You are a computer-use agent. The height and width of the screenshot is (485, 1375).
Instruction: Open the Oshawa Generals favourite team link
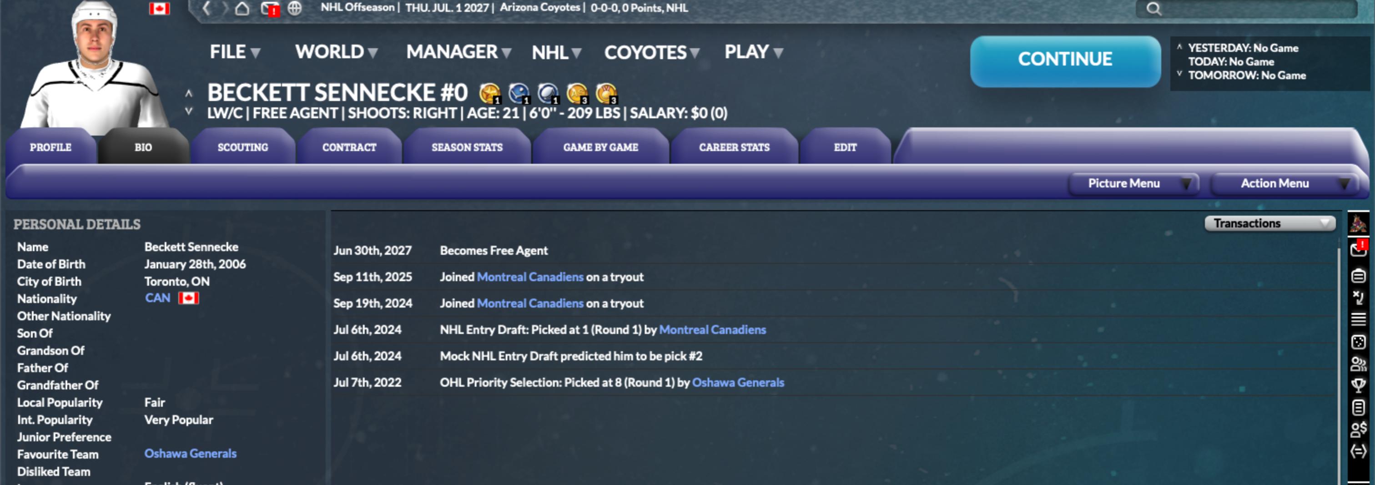[x=190, y=454]
